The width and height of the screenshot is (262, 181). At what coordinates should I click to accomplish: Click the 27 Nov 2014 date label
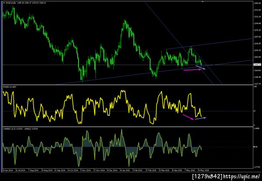[x=99, y=170]
